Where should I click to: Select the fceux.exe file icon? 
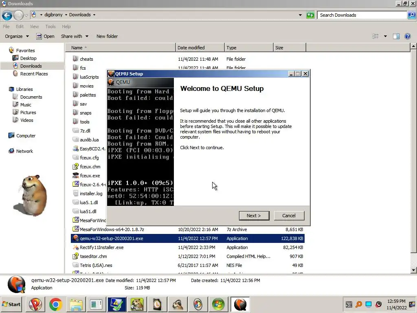click(x=75, y=175)
